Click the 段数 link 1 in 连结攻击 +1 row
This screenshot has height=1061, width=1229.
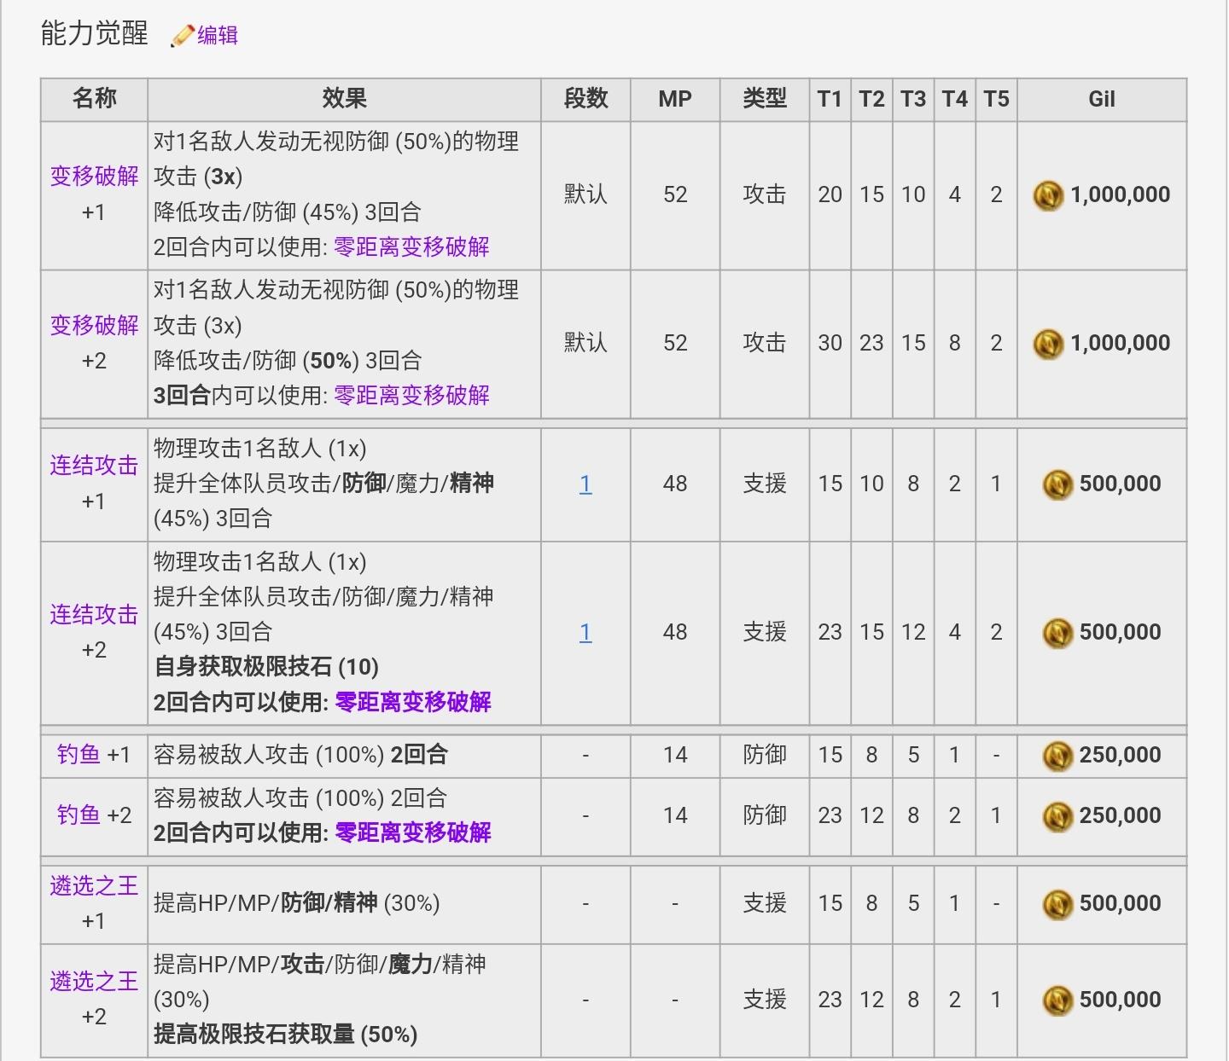tap(585, 484)
